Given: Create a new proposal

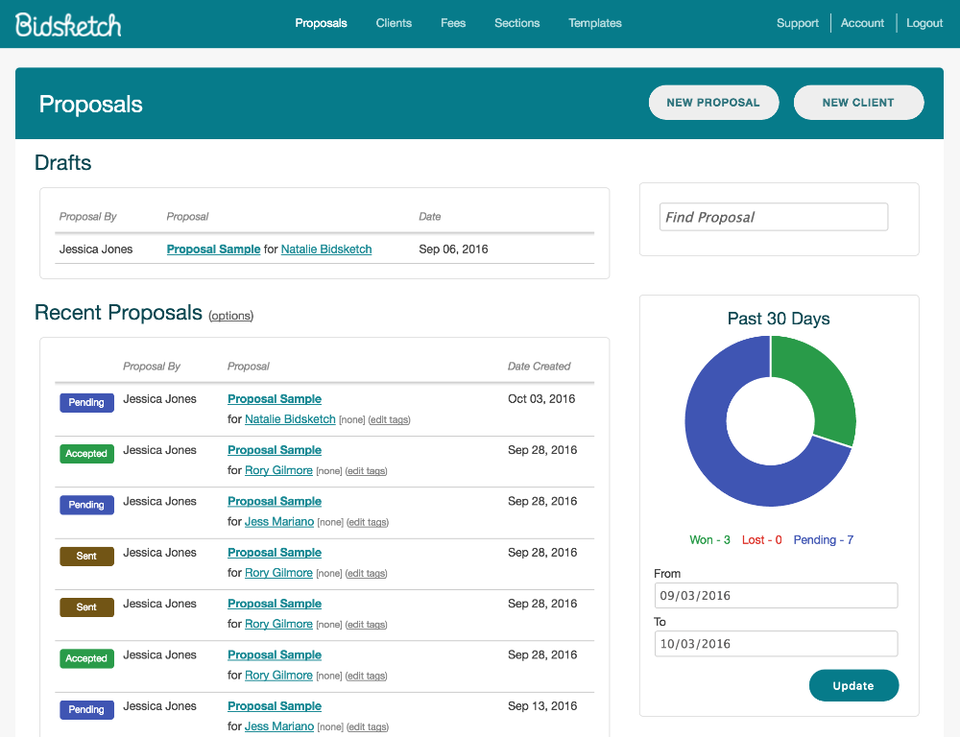Looking at the screenshot, I should point(713,102).
